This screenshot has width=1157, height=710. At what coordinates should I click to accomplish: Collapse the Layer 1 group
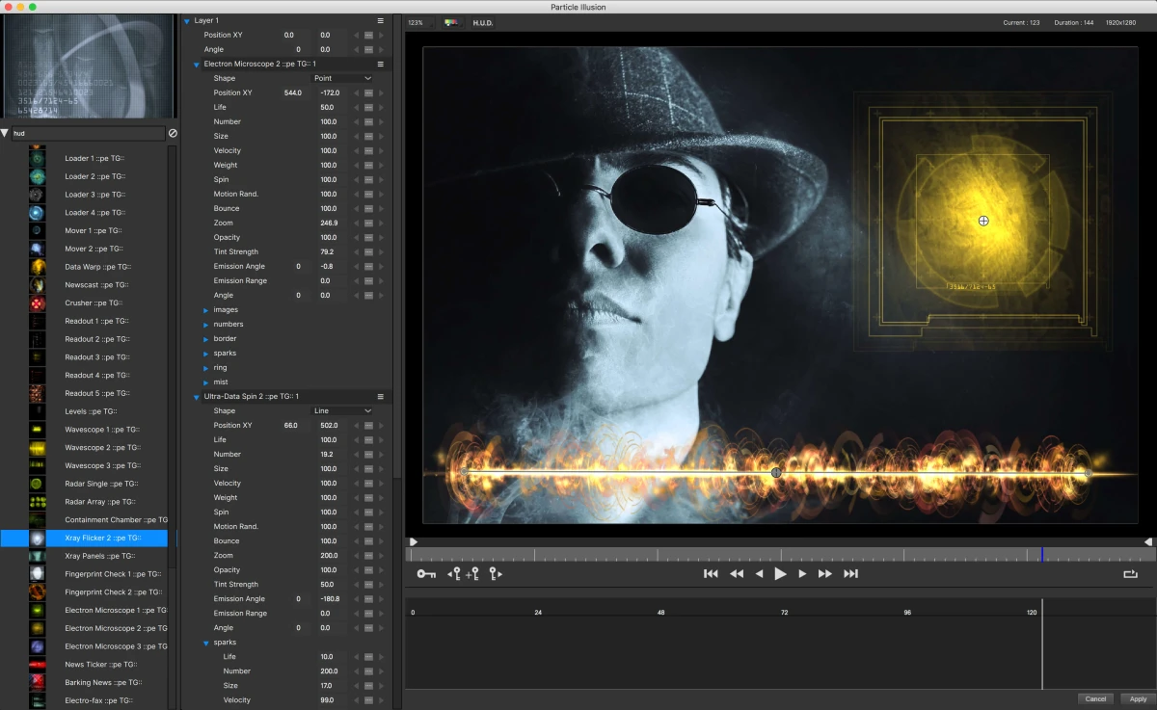(187, 20)
